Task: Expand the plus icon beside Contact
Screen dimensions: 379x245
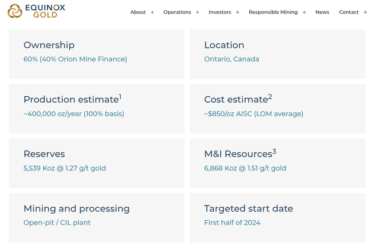Action: (x=365, y=12)
